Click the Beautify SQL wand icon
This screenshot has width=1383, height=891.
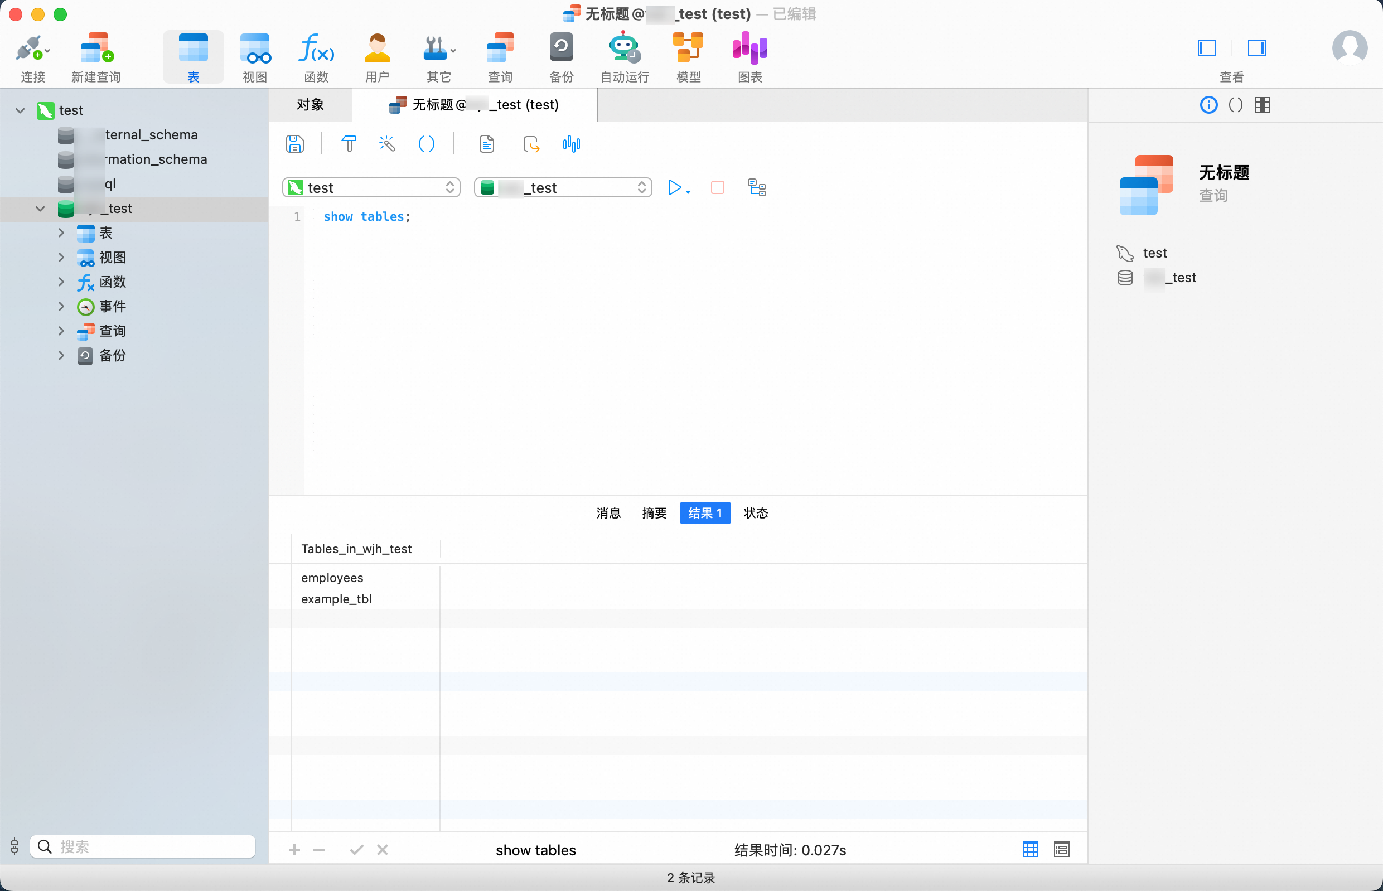coord(386,143)
